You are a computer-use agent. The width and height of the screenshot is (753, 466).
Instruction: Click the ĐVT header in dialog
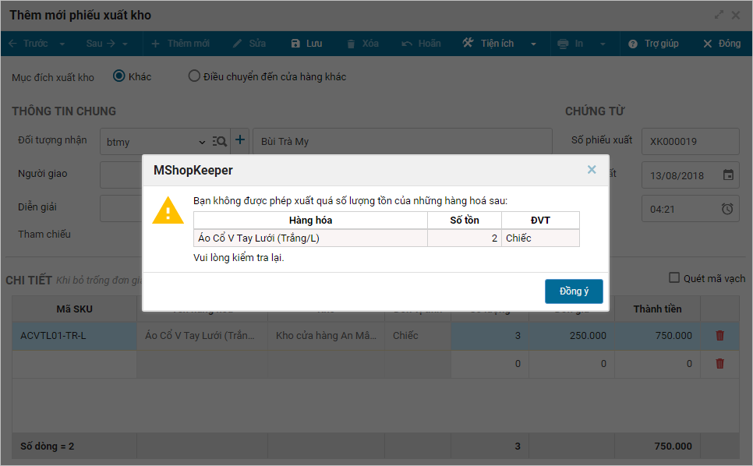tap(540, 221)
